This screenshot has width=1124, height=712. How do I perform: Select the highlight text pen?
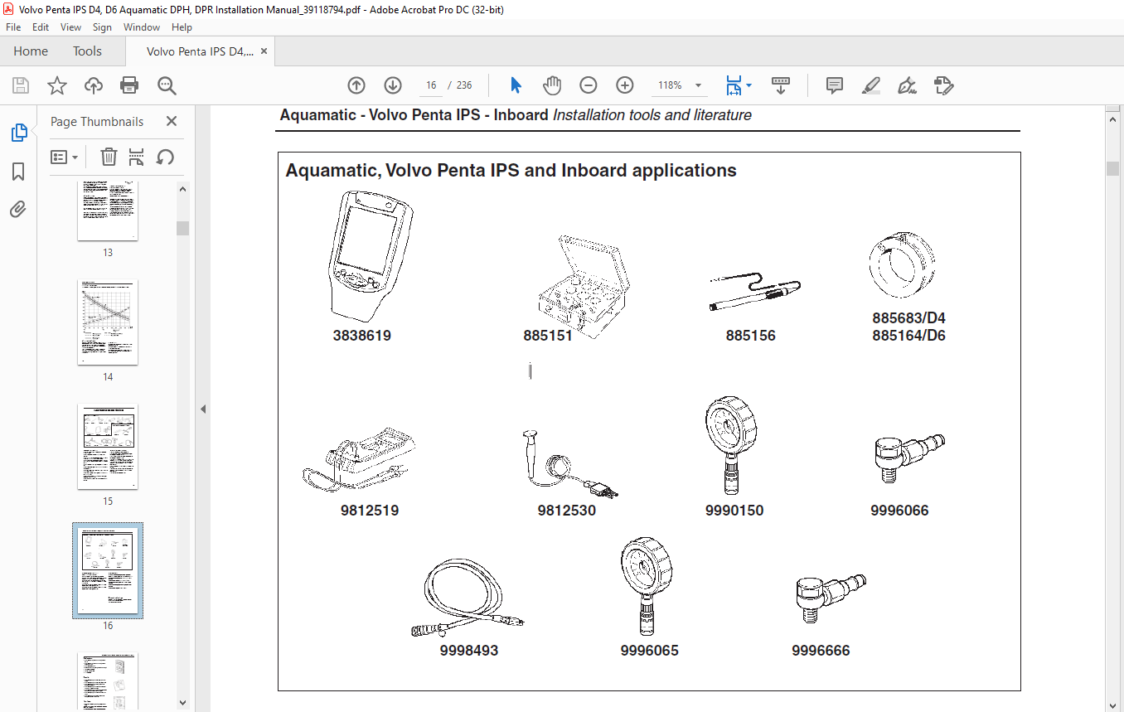point(870,85)
